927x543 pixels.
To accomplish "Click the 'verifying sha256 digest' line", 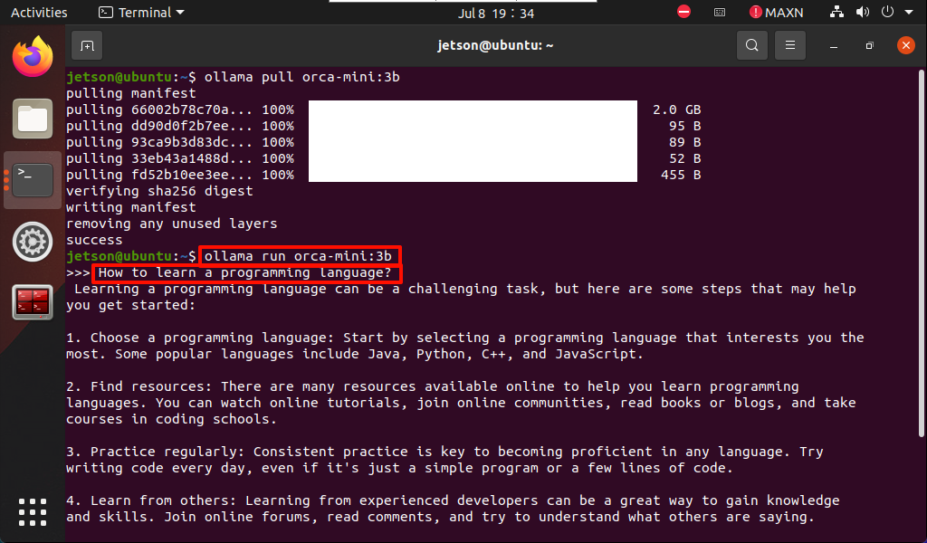I will coord(159,191).
